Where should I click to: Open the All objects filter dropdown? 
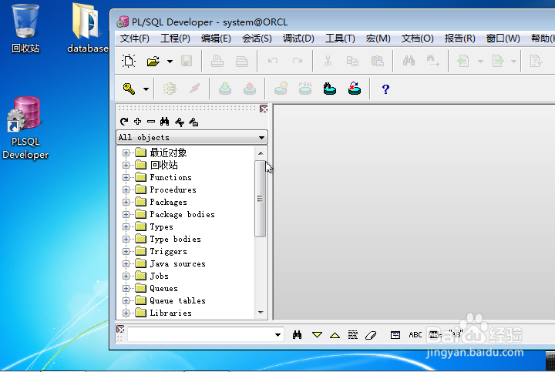[x=261, y=138]
